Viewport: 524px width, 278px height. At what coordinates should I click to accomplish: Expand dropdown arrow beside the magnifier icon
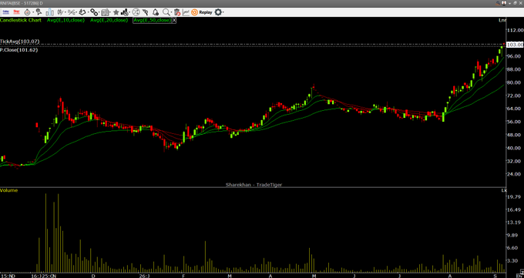[171, 12]
